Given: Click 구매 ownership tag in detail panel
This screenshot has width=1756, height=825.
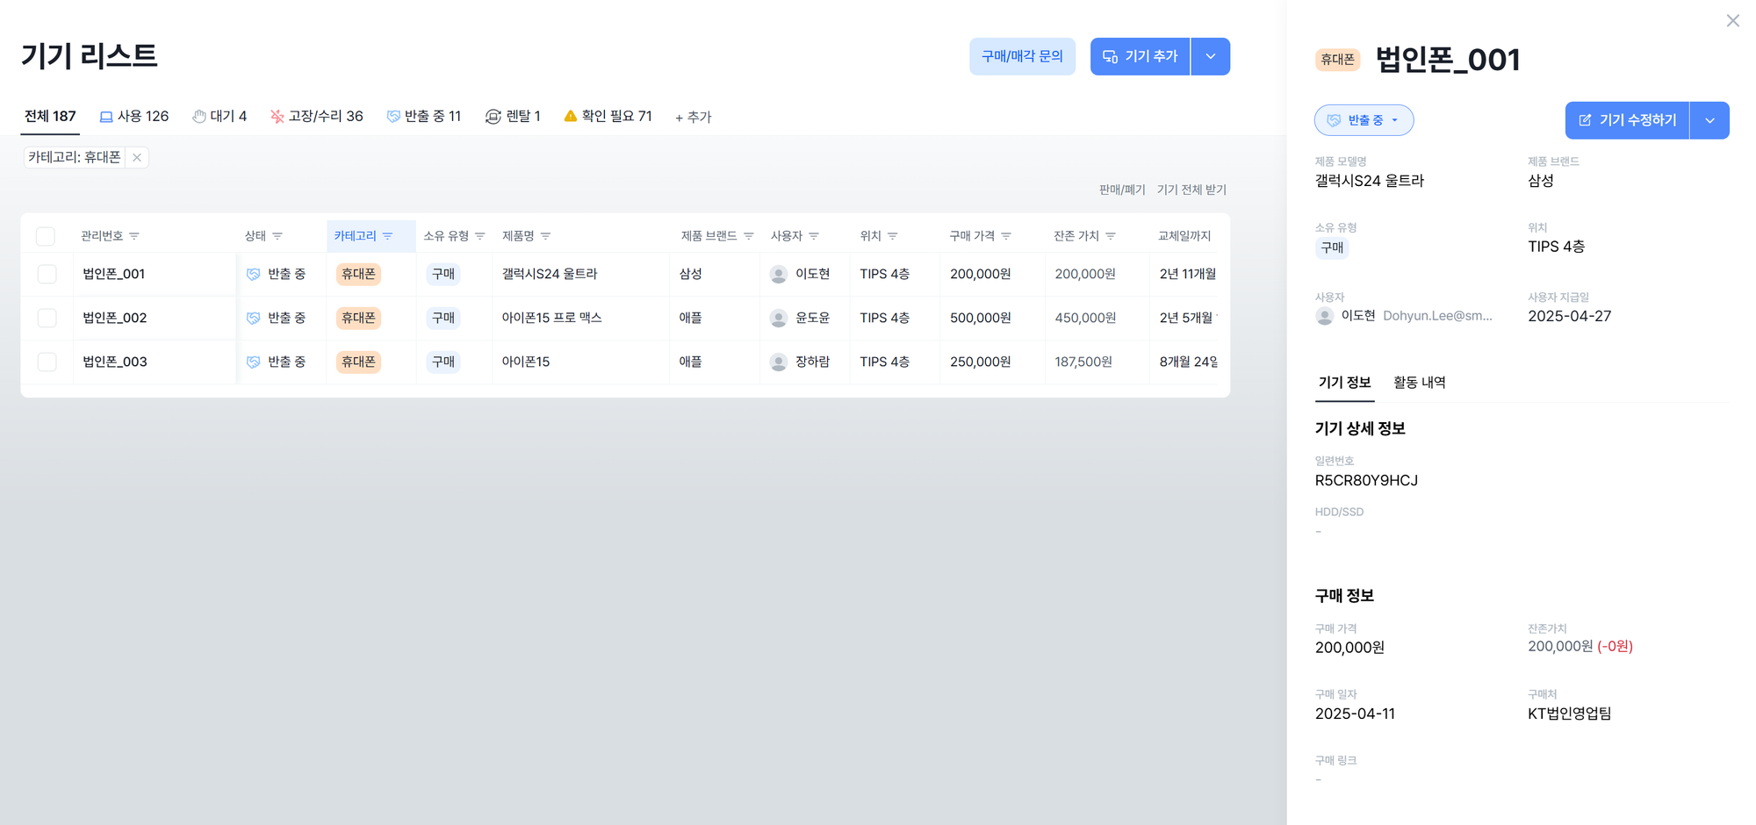Looking at the screenshot, I should [x=1332, y=248].
